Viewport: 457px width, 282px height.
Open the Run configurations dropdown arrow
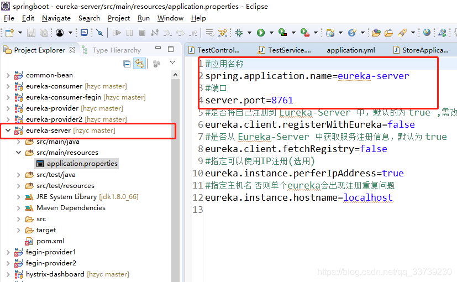click(272, 33)
